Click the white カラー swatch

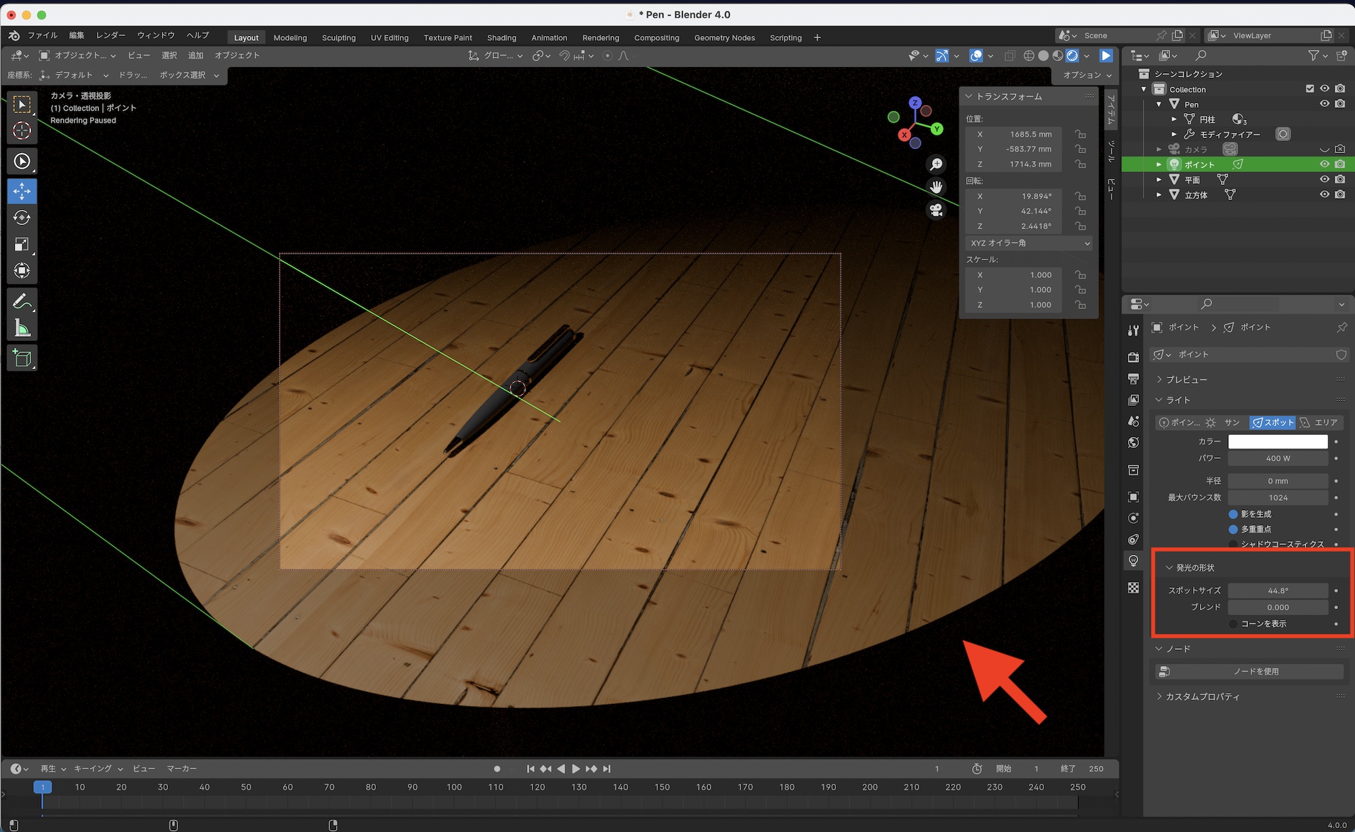[x=1278, y=442]
